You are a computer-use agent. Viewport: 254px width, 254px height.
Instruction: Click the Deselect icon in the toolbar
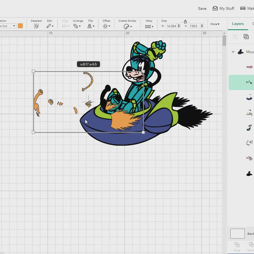coord(36,26)
